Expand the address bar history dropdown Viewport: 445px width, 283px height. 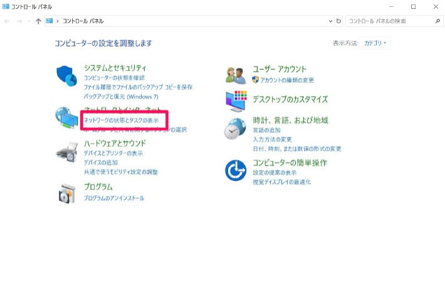click(330, 21)
